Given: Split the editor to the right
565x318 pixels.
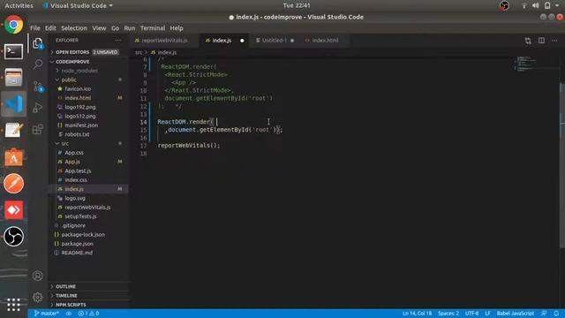Looking at the screenshot, I should coord(541,41).
